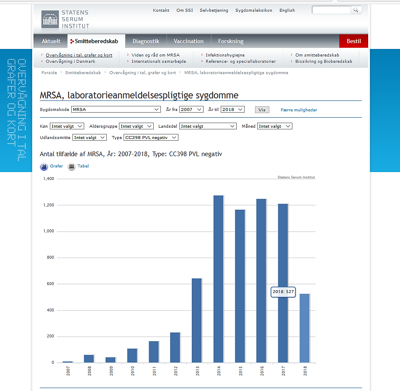Click the Tabel table icon
The width and height of the screenshot is (400, 391).
tap(72, 167)
